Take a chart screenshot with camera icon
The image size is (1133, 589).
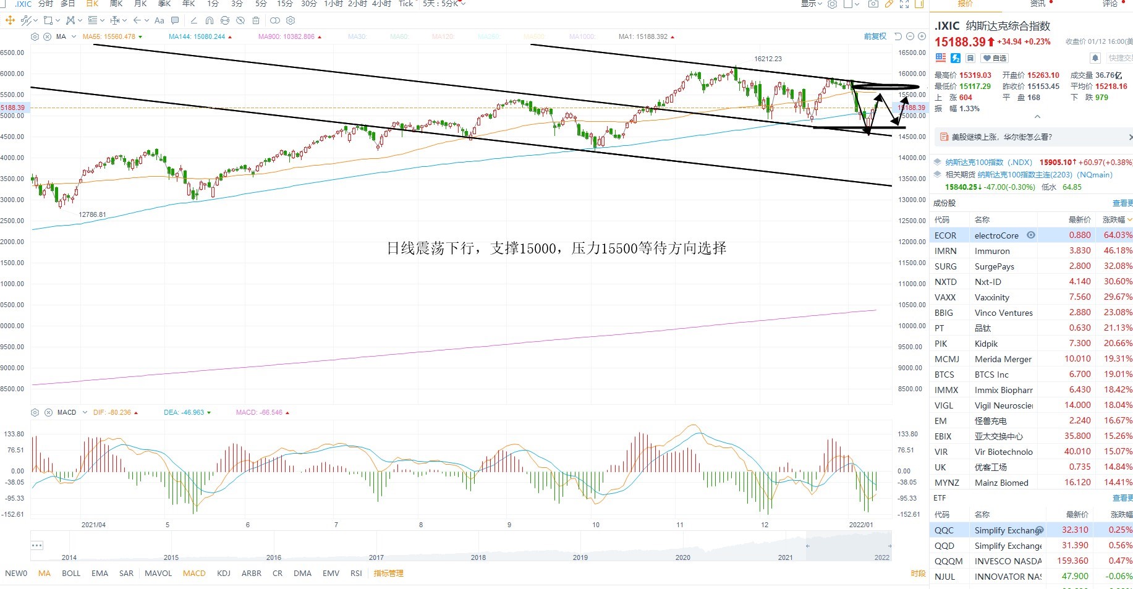tap(873, 4)
